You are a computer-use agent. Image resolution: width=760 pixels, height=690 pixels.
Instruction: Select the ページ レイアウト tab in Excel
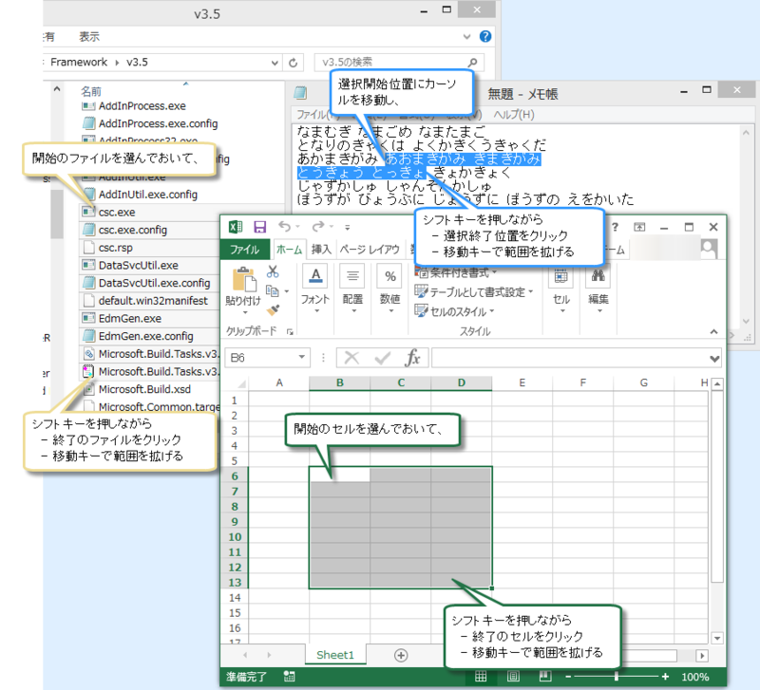(x=370, y=250)
